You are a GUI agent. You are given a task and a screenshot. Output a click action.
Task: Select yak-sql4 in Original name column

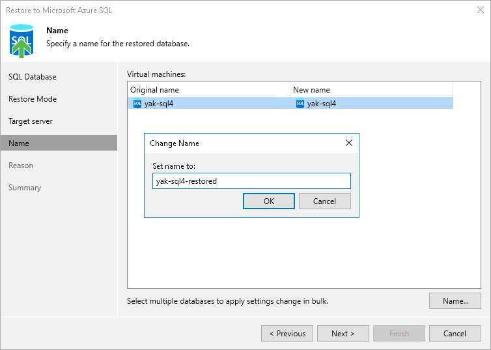coord(159,104)
